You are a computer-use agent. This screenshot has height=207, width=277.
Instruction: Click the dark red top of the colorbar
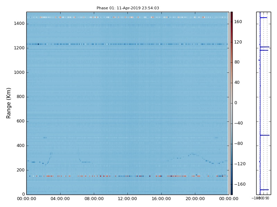pyautogui.click(x=231, y=14)
